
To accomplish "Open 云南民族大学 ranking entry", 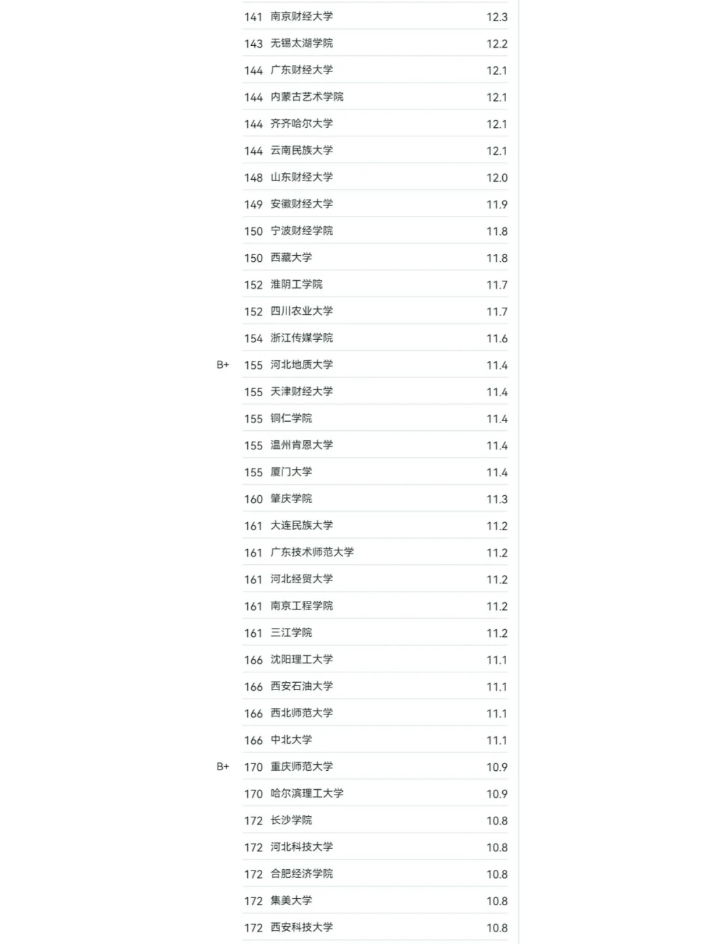I will [302, 151].
